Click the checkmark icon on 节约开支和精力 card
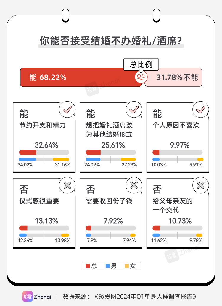Image resolution: width=222 pixels, height=306 pixels. [67, 110]
